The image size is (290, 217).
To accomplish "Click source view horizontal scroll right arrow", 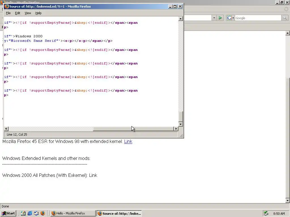I will (x=176, y=129).
